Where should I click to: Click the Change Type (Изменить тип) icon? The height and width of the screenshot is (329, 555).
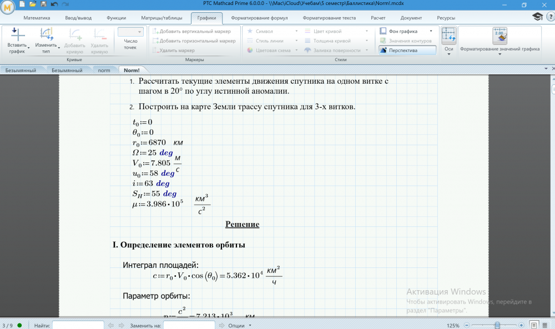pyautogui.click(x=46, y=36)
